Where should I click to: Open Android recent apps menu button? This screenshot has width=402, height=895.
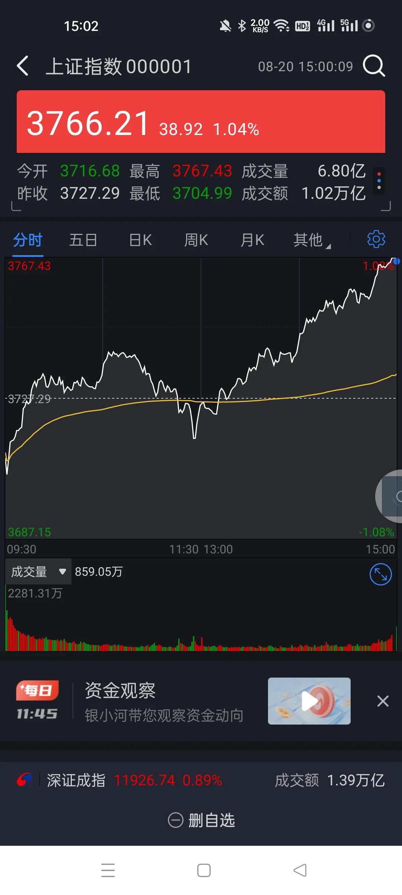coord(108,870)
